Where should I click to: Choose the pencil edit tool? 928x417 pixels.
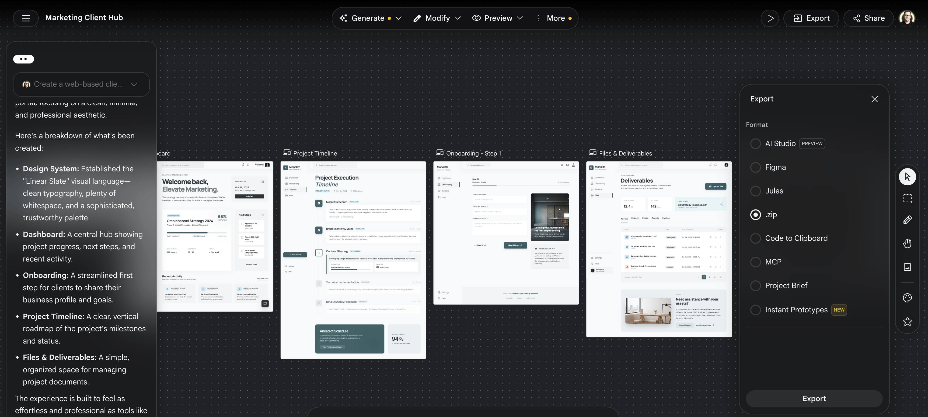(x=907, y=220)
